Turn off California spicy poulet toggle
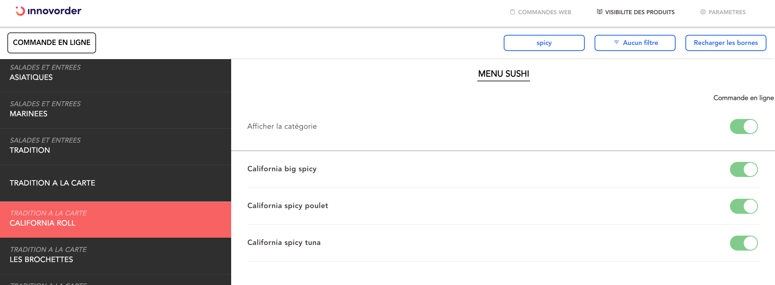The image size is (775, 285). point(743,206)
